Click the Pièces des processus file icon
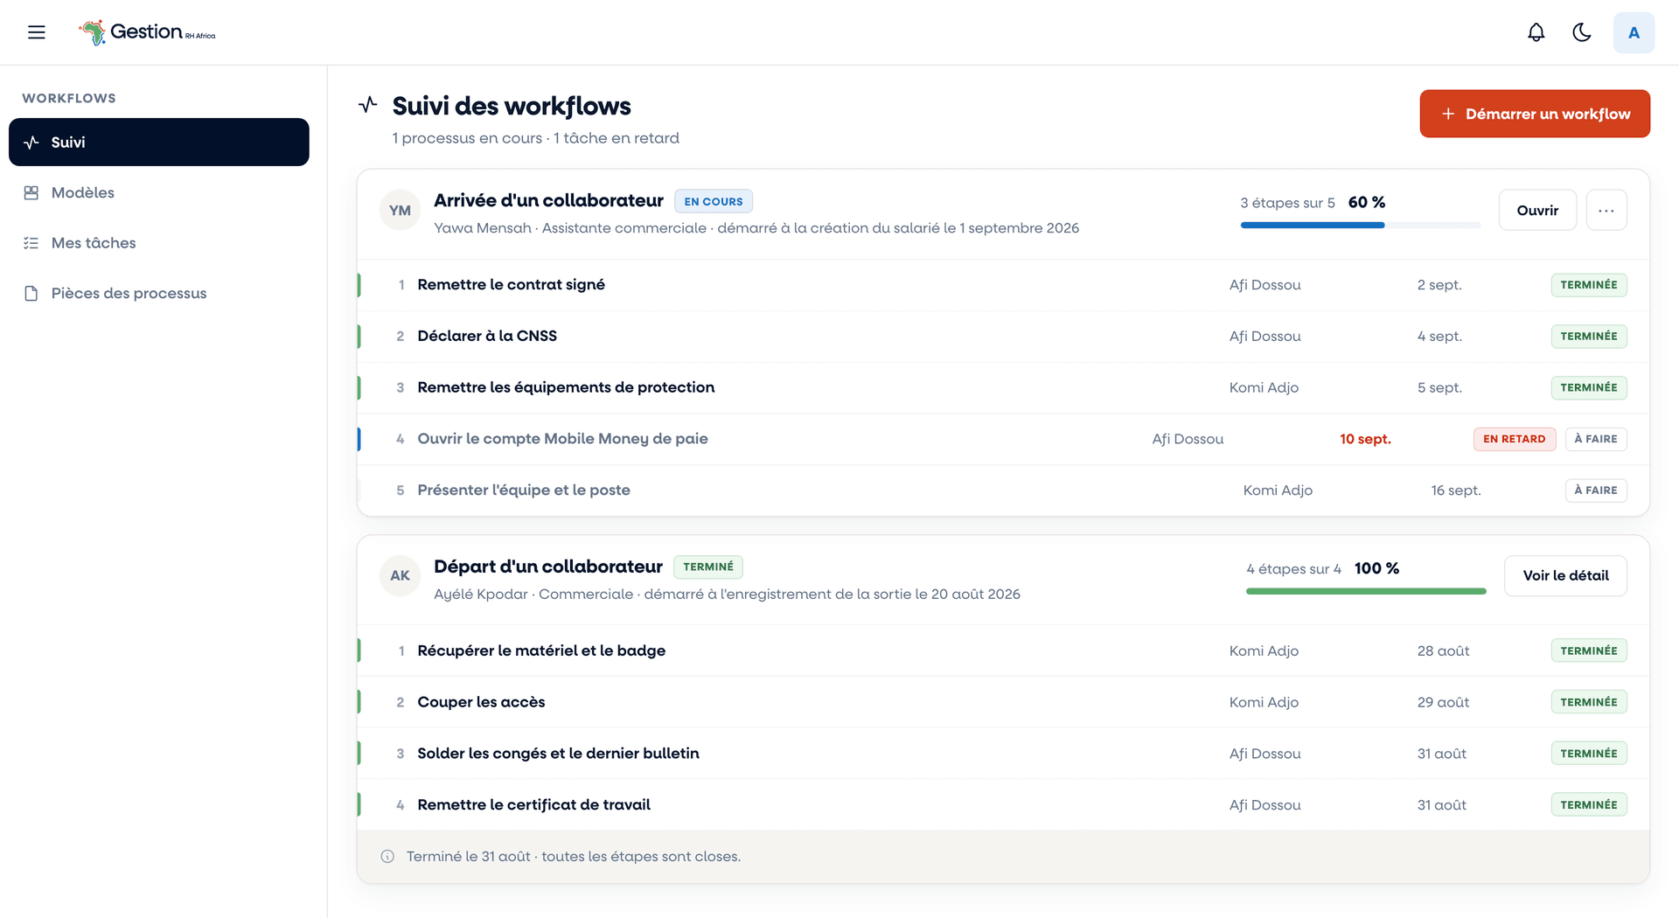This screenshot has width=1679, height=918. coord(31,293)
